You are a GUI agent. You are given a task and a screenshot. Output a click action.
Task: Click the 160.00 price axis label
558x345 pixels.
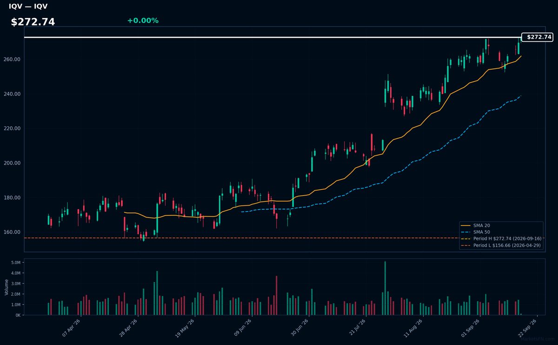[13, 232]
